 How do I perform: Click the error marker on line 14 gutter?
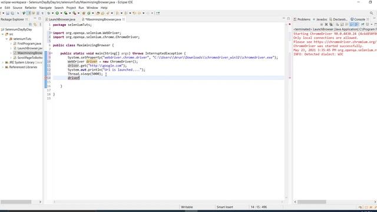[x=46, y=78]
